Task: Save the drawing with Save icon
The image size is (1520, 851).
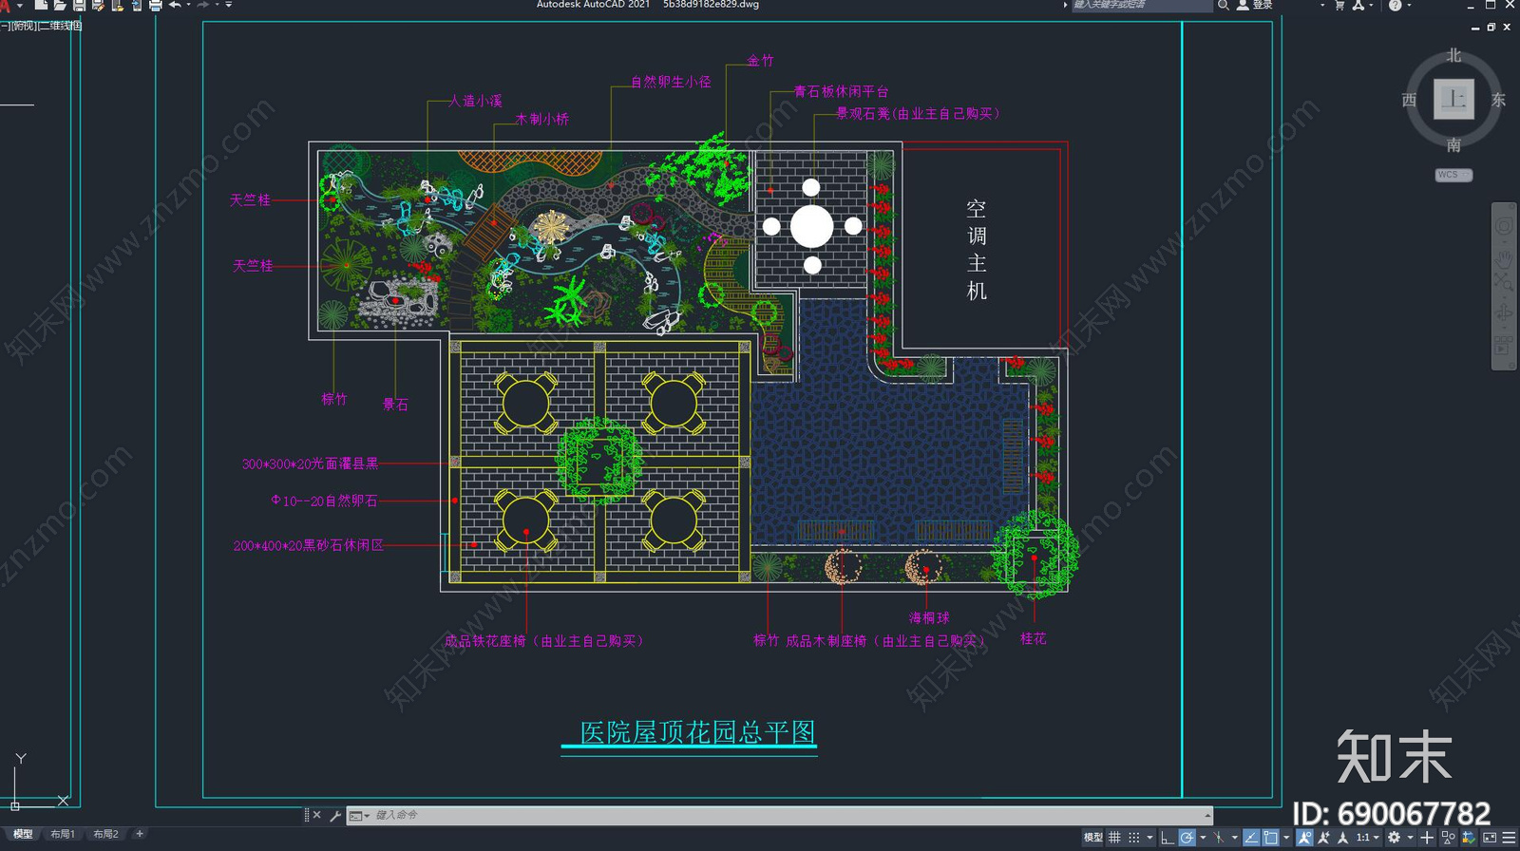Action: pos(79,5)
